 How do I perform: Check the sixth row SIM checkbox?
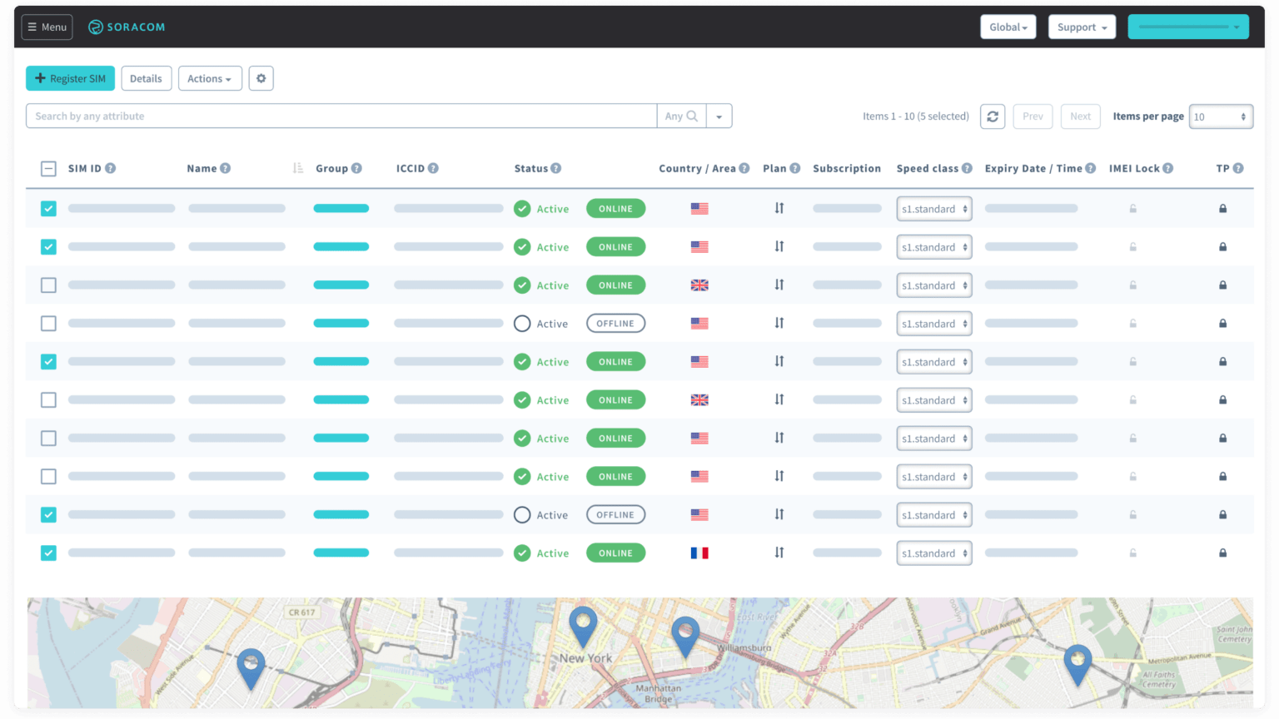48,400
